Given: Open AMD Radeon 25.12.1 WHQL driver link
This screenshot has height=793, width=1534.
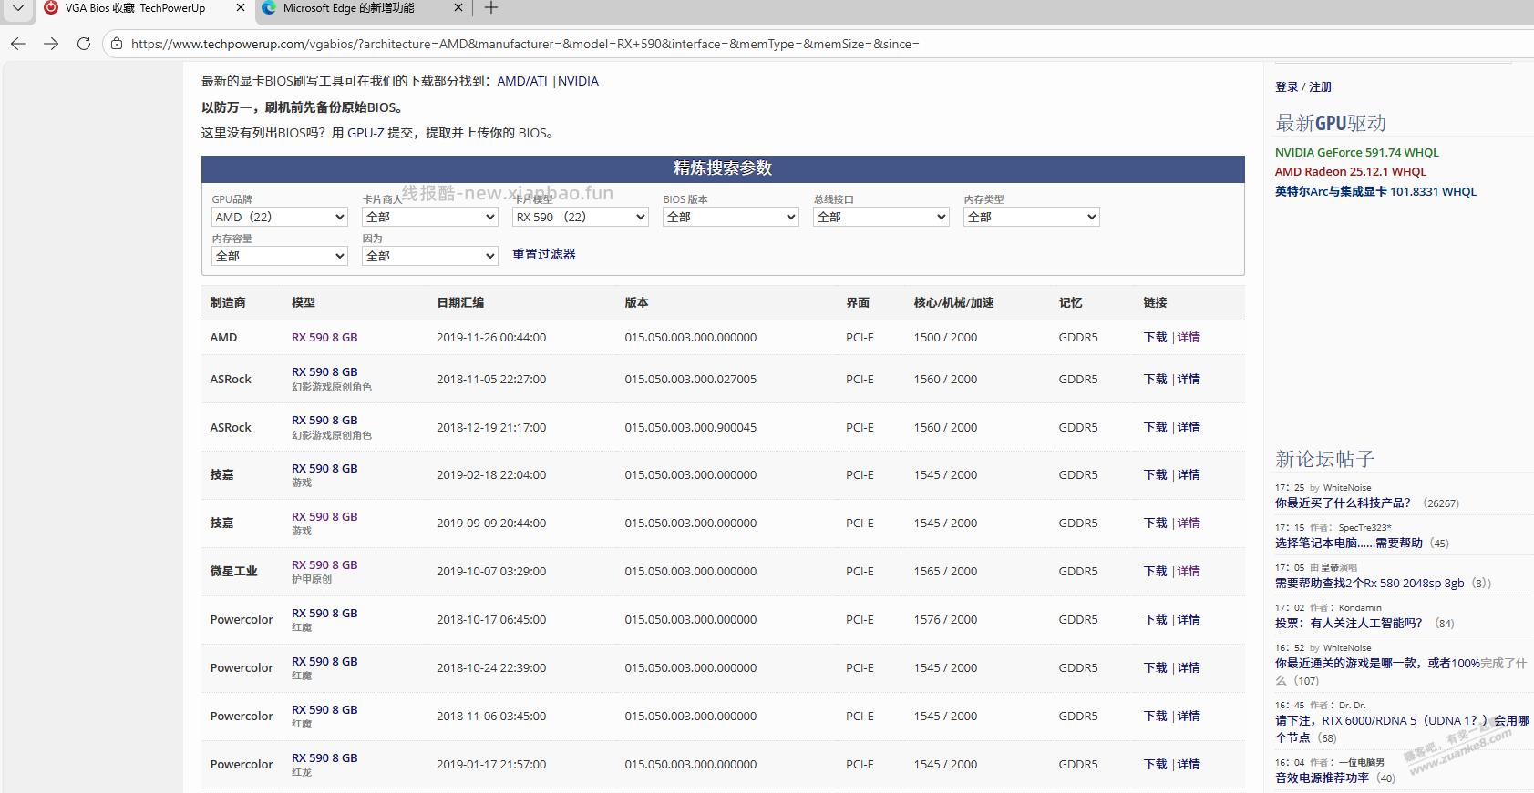Looking at the screenshot, I should 1350,171.
